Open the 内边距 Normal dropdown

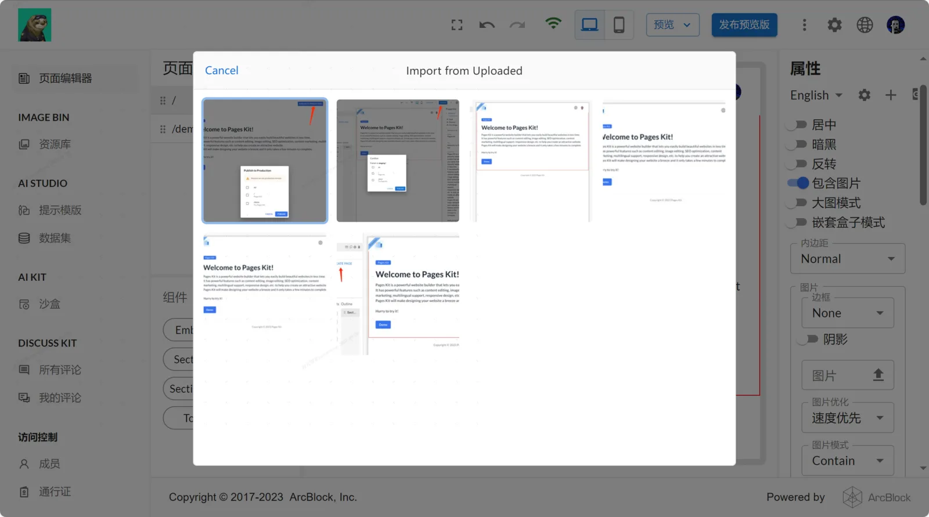tap(848, 259)
